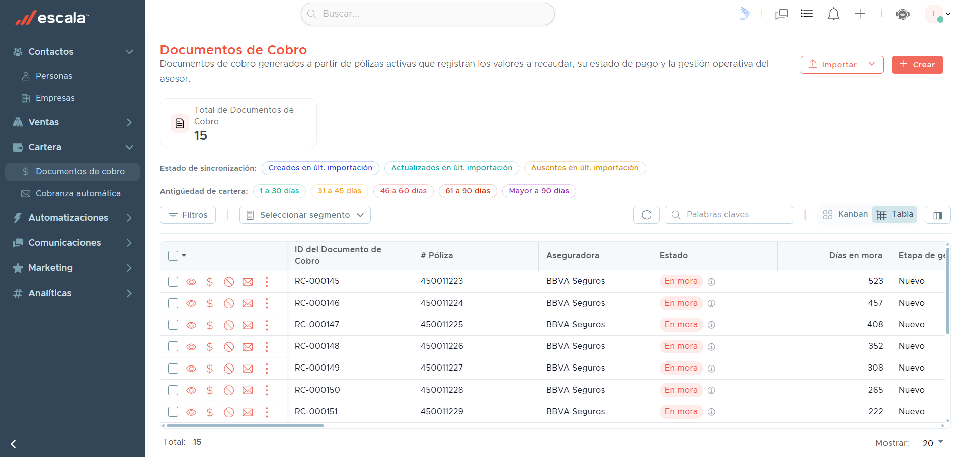Collapse the sidebar with the back arrow
The image size is (966, 457).
(14, 444)
